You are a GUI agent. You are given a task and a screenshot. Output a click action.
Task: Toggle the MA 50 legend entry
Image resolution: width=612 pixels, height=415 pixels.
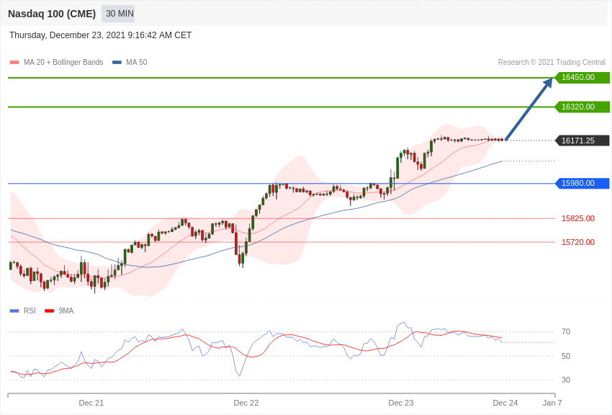coord(130,62)
